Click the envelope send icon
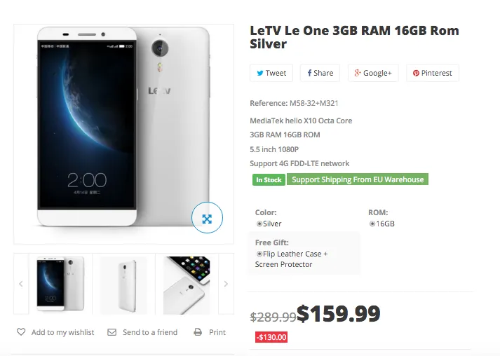Viewport: 500px width, 356px height. pos(112,332)
